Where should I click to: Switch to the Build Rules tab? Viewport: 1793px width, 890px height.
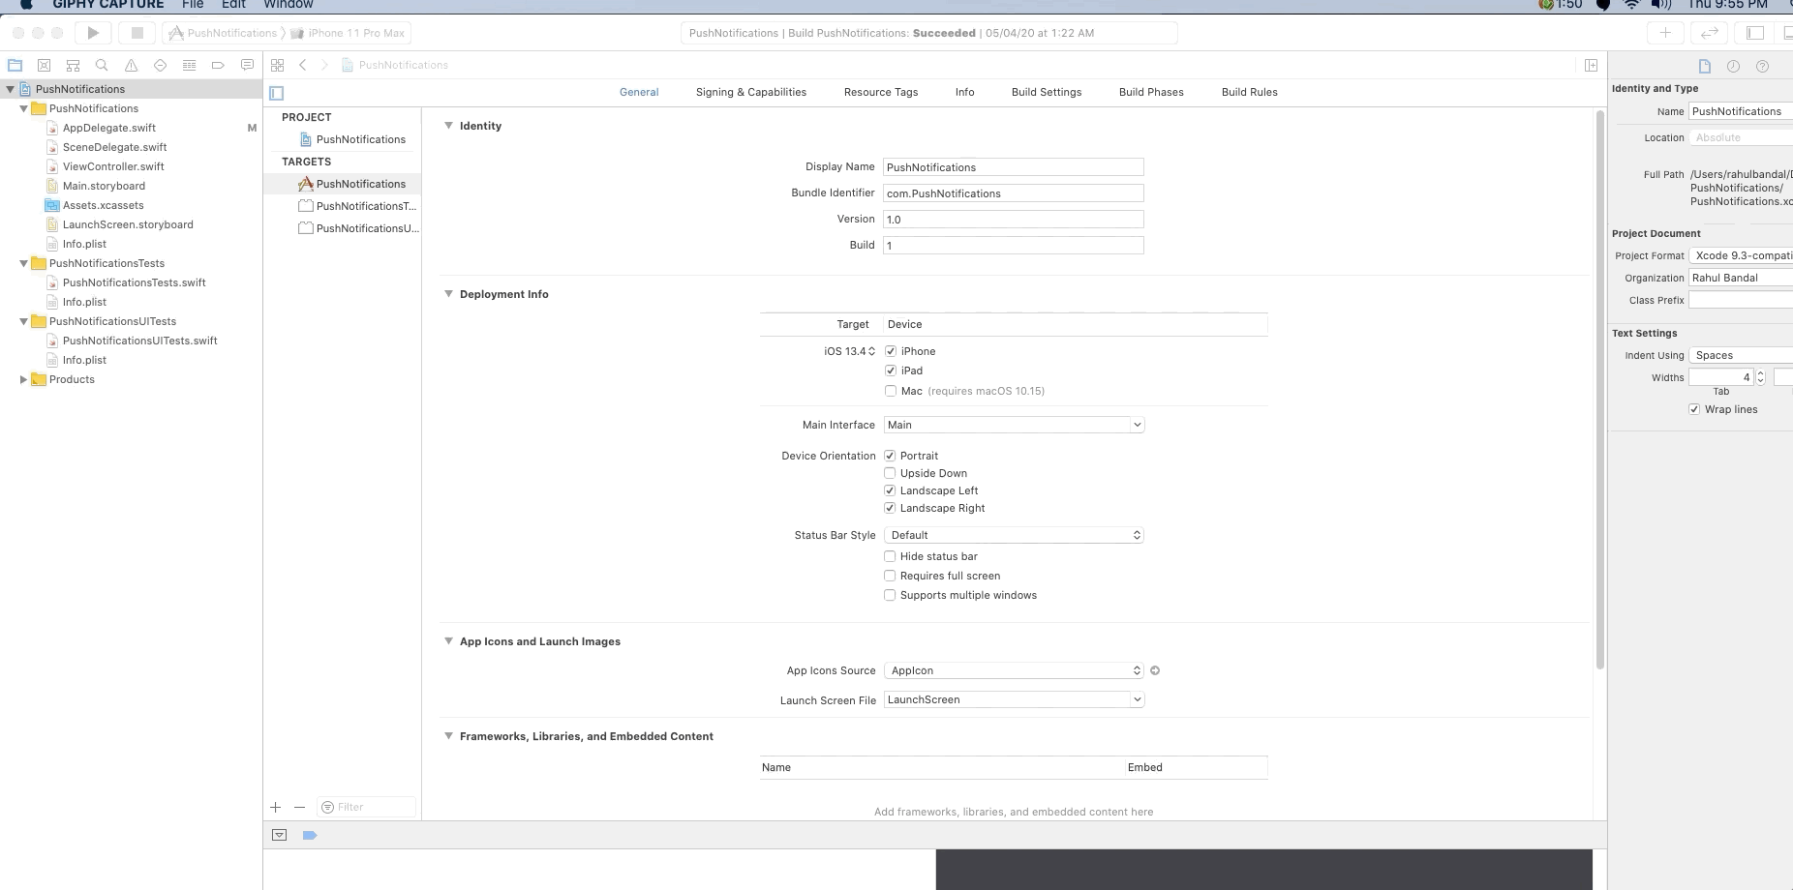1250,92
